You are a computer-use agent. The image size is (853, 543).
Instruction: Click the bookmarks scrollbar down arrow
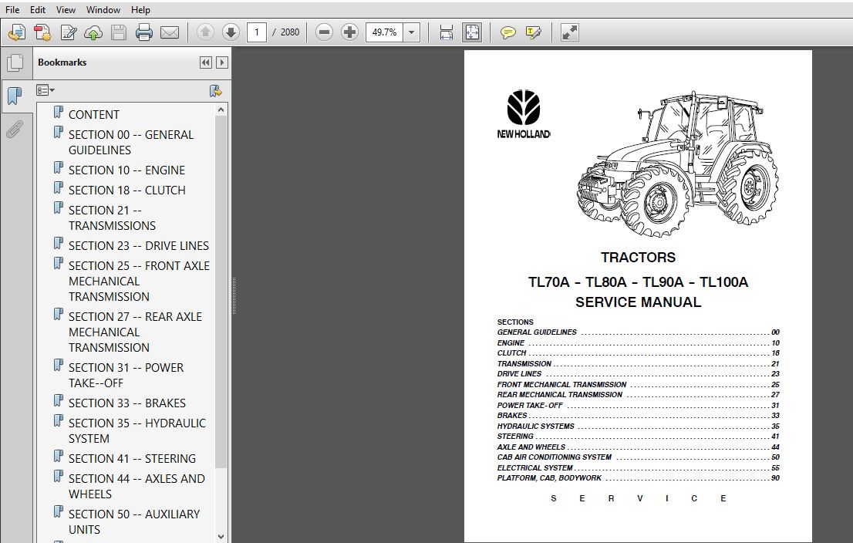(x=221, y=537)
